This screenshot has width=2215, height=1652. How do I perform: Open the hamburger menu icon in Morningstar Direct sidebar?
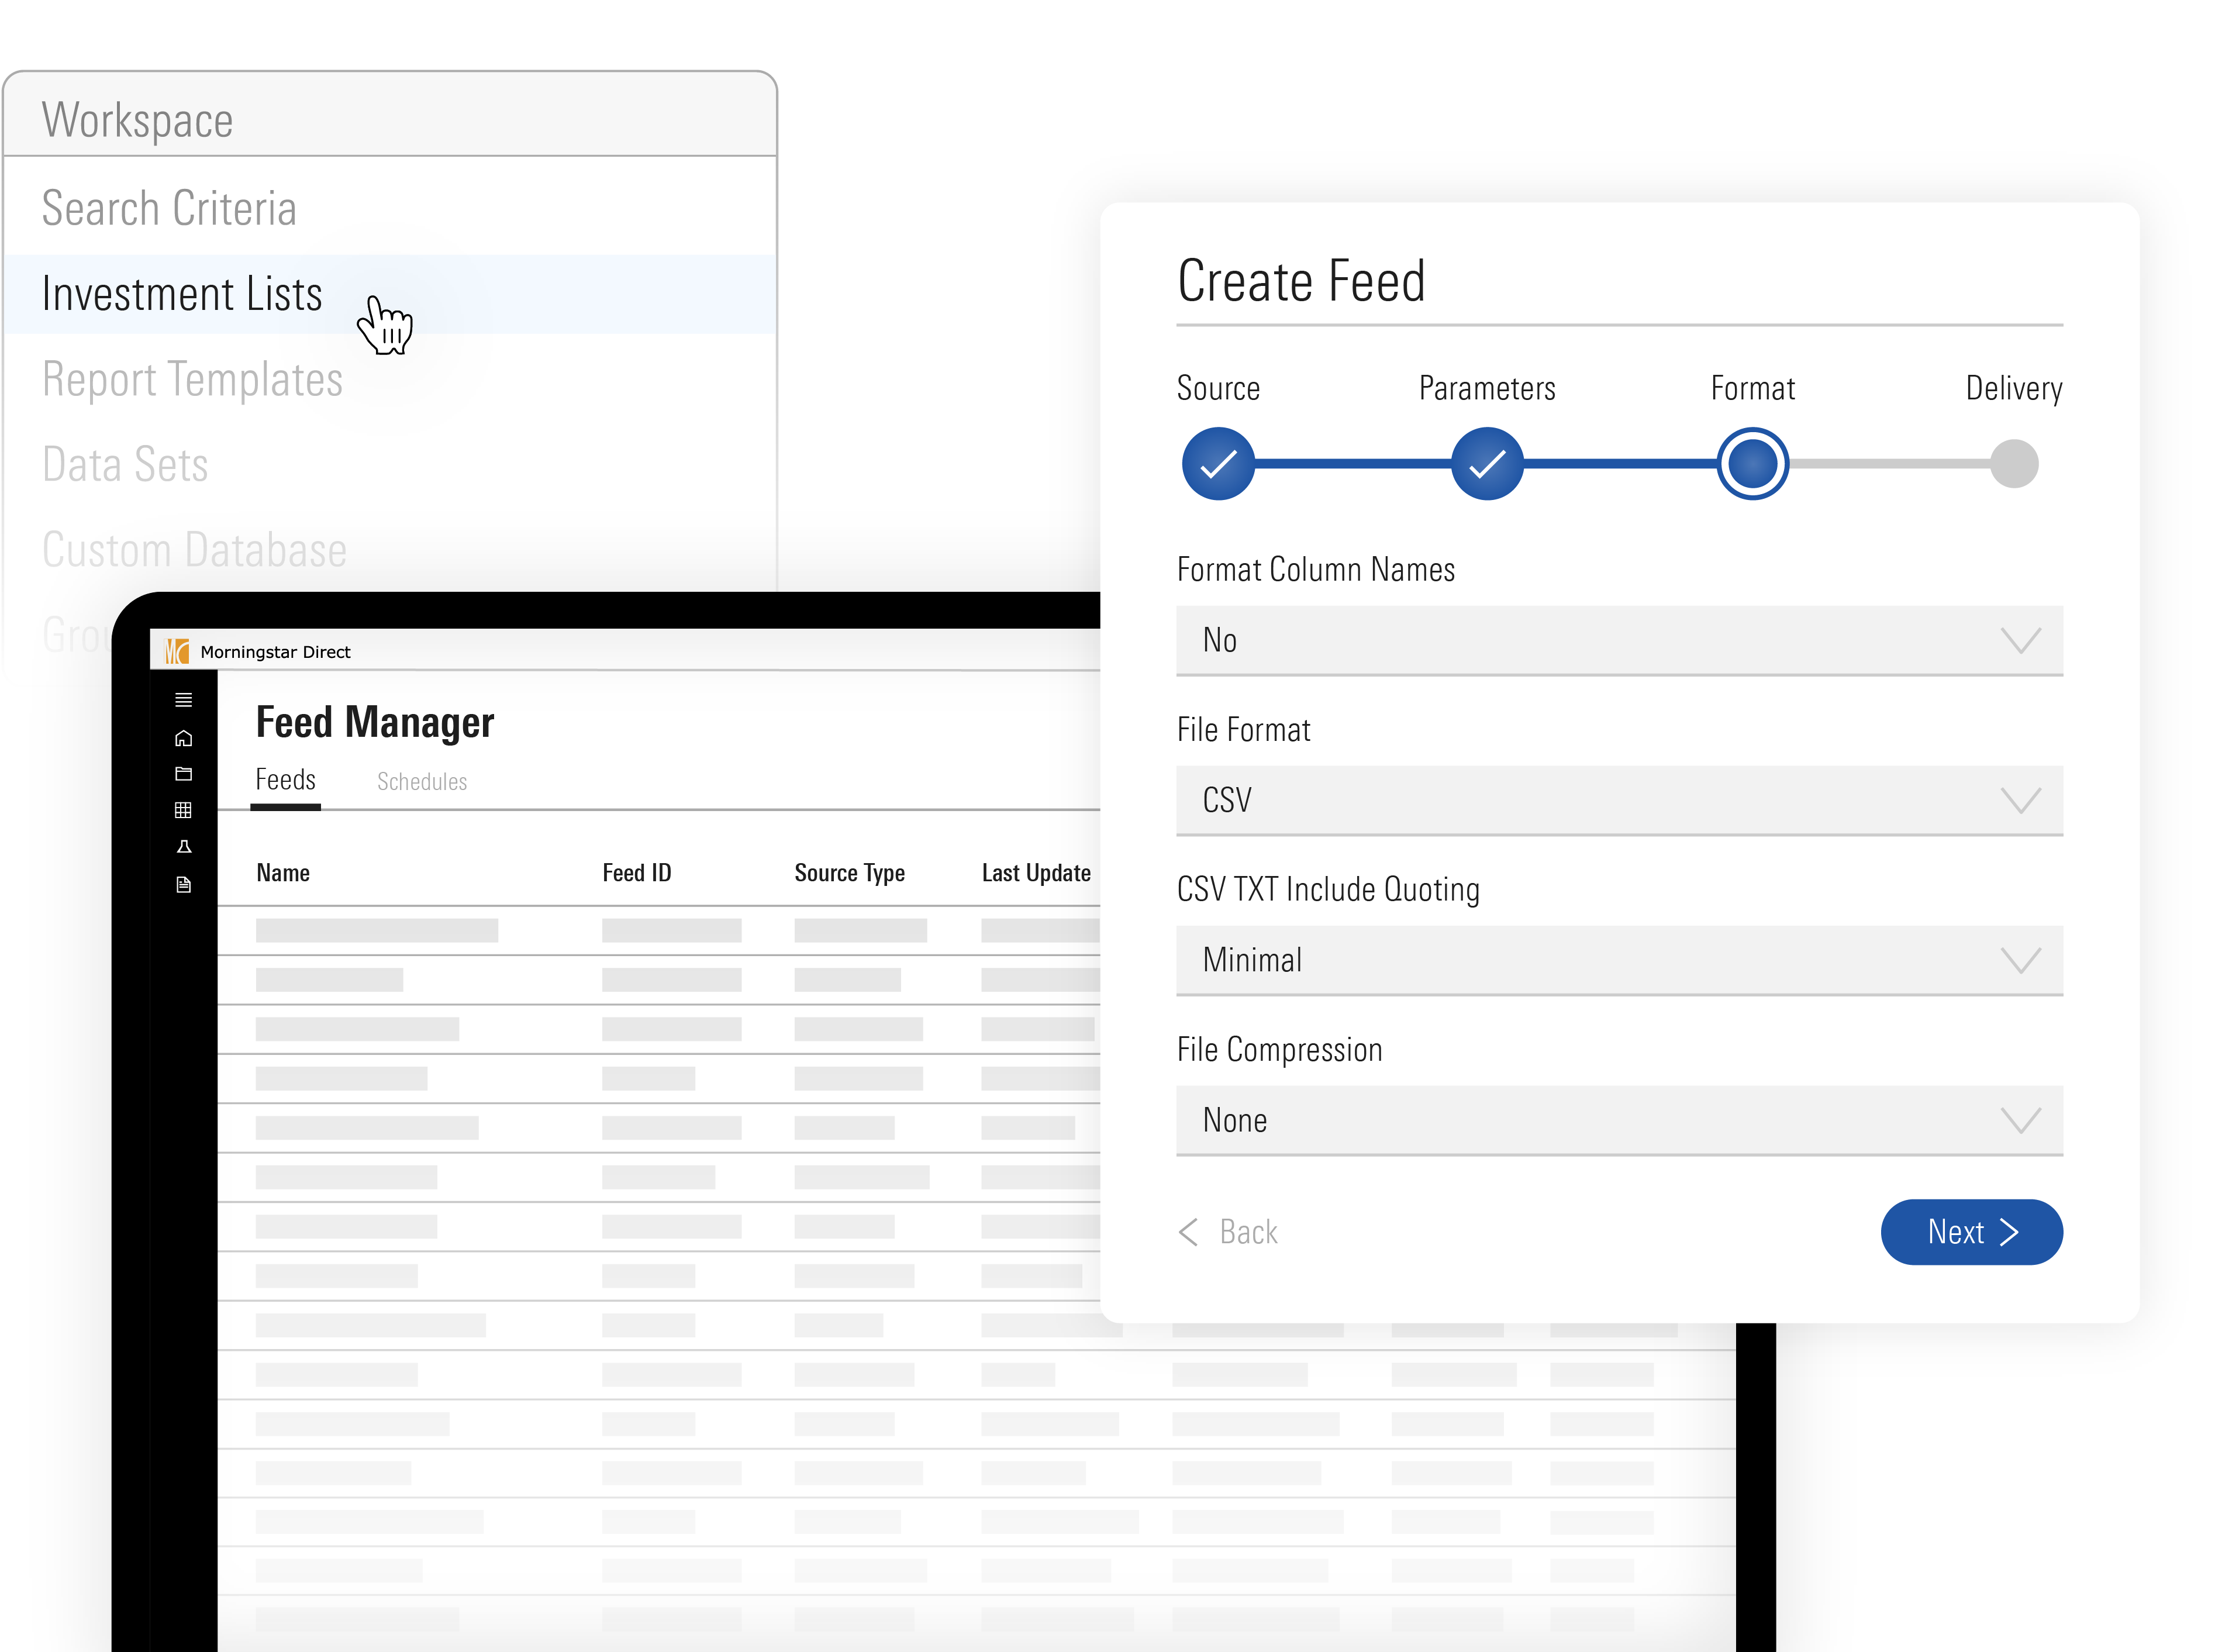183,700
